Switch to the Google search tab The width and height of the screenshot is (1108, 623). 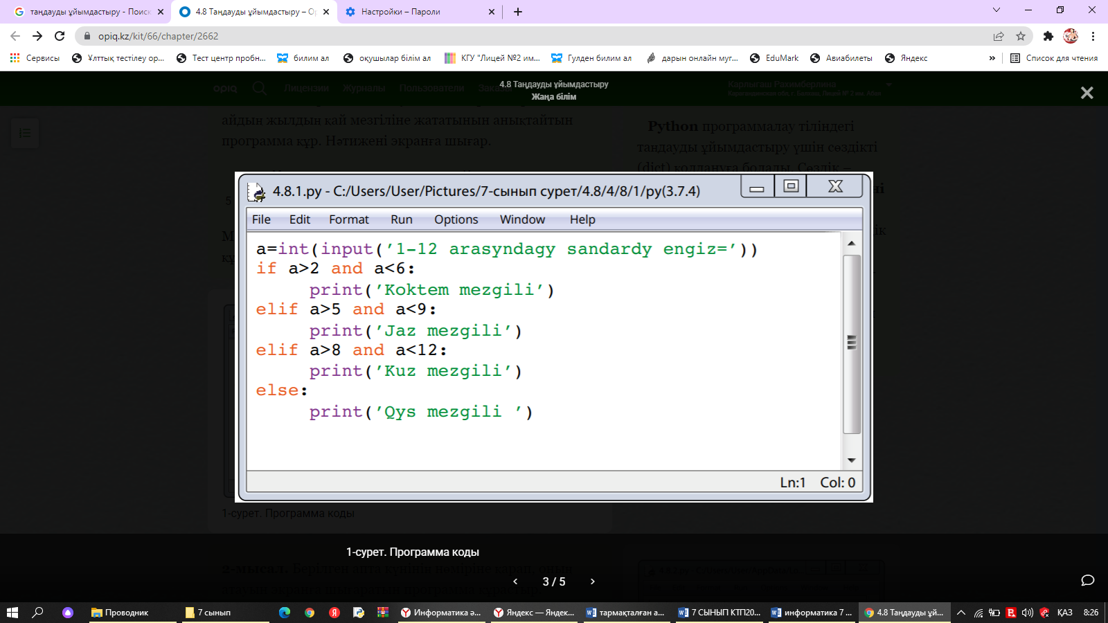pos(89,12)
